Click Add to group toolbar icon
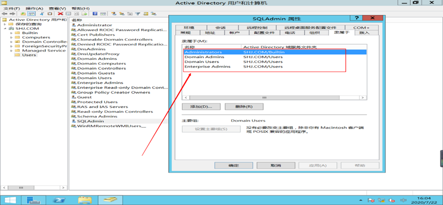443x205 pixels. [x=154, y=13]
